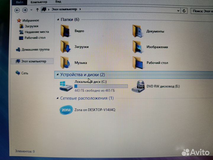Image resolution: width=213 pixels, height=160 pixels.
Task: Click the Домашняя группа icon
Action: point(18,49)
